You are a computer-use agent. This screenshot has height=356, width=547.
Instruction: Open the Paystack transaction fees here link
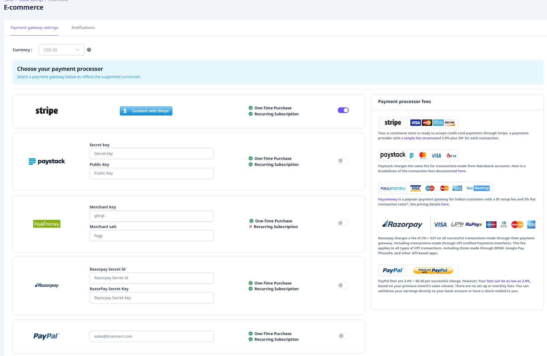click(x=461, y=171)
